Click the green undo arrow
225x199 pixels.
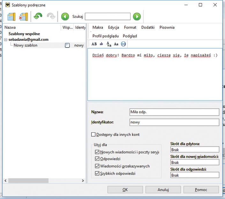click(38, 17)
